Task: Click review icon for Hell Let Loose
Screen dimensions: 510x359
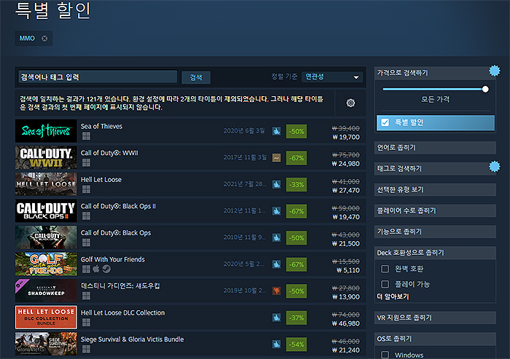Action: click(x=276, y=185)
